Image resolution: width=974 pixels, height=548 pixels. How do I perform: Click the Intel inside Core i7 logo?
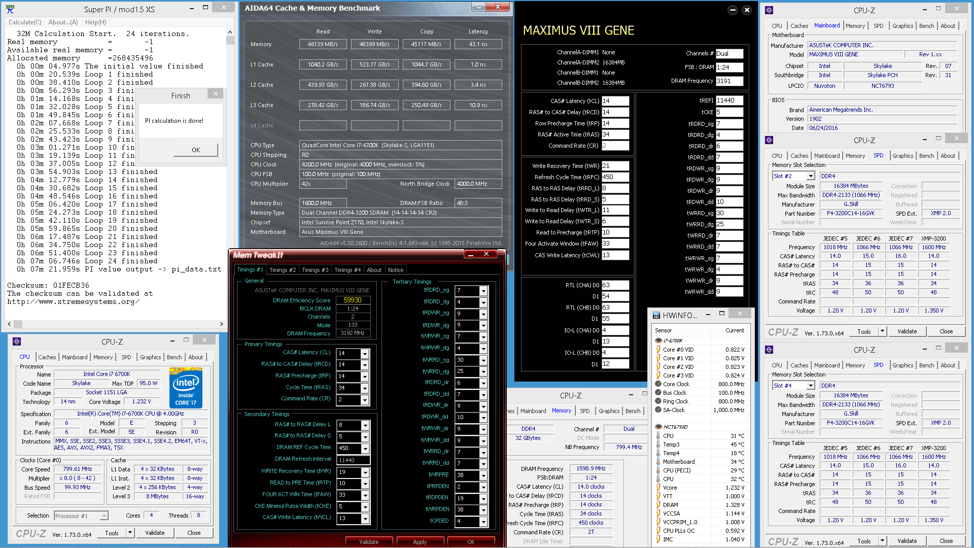coord(186,388)
